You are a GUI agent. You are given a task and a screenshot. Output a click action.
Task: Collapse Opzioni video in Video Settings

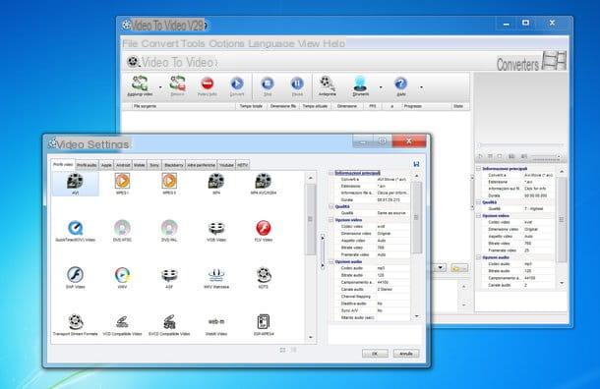331,220
